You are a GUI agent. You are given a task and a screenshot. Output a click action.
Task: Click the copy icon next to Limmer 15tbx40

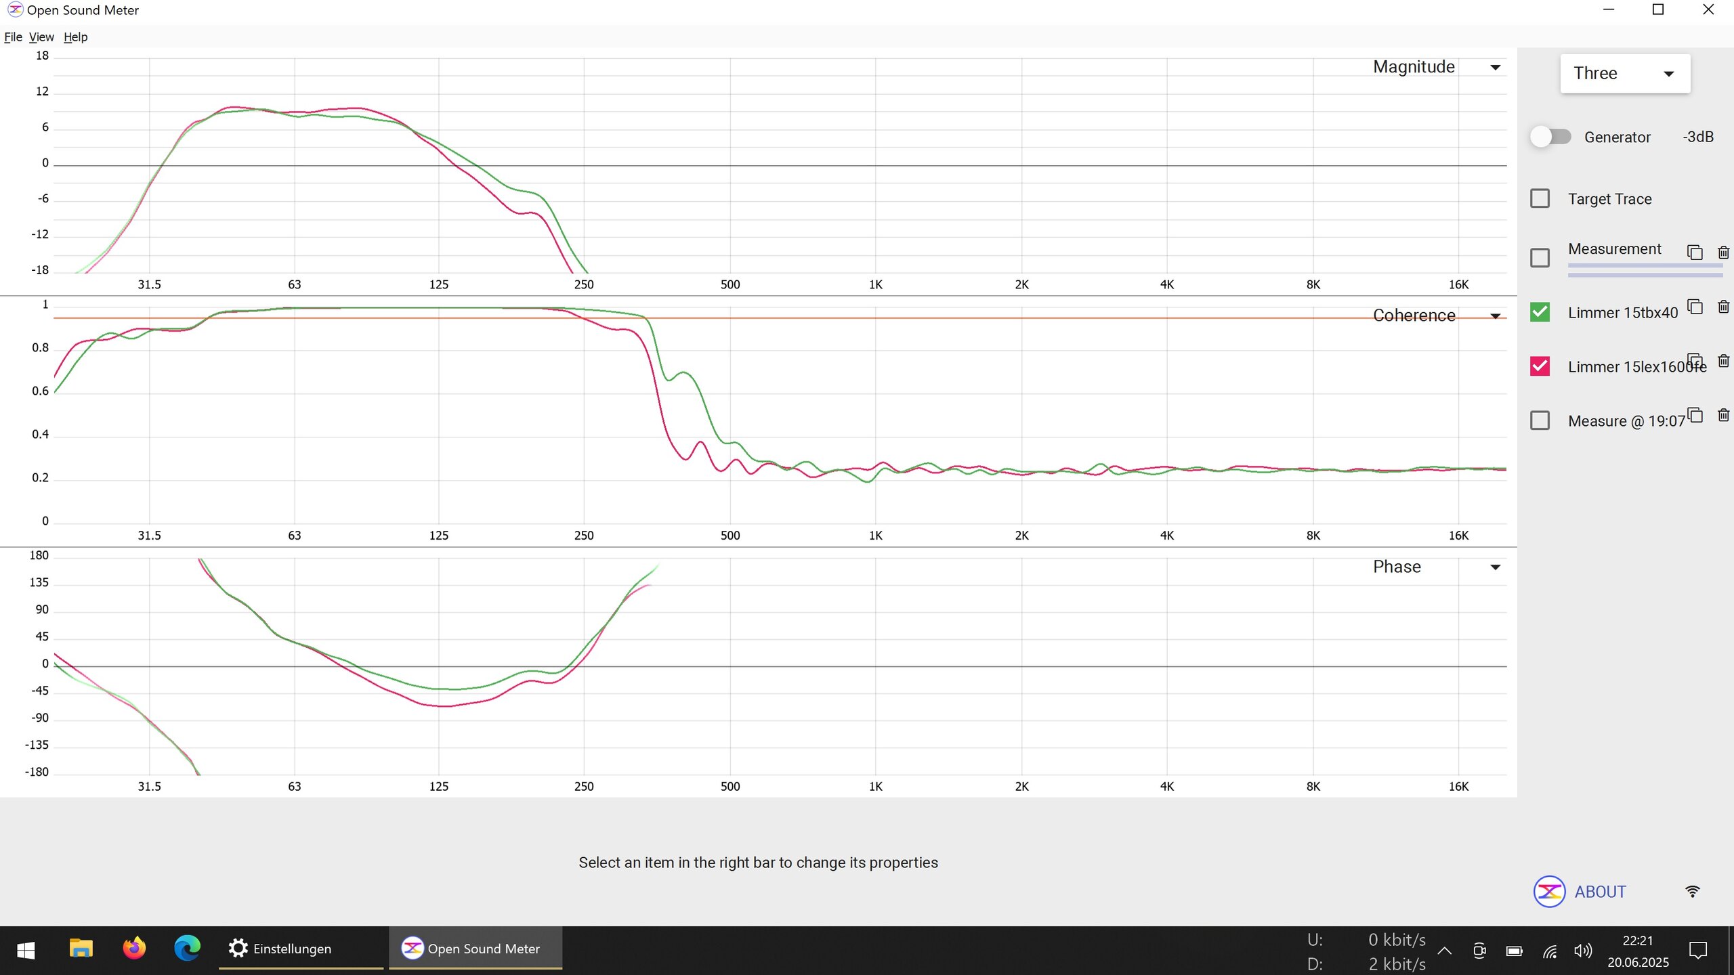tap(1695, 307)
